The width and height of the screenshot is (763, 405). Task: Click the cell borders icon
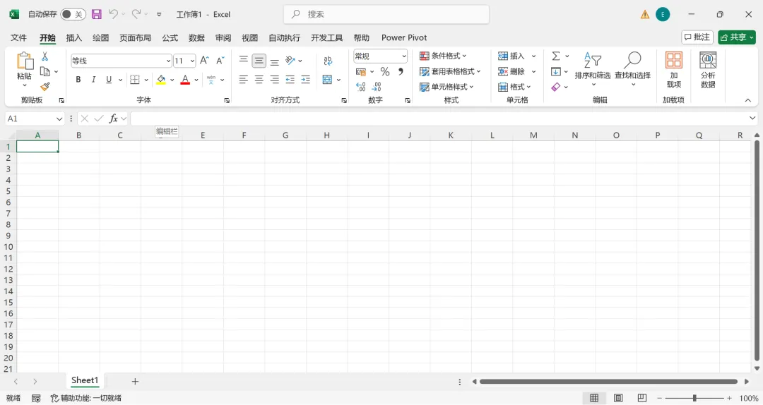click(x=135, y=80)
